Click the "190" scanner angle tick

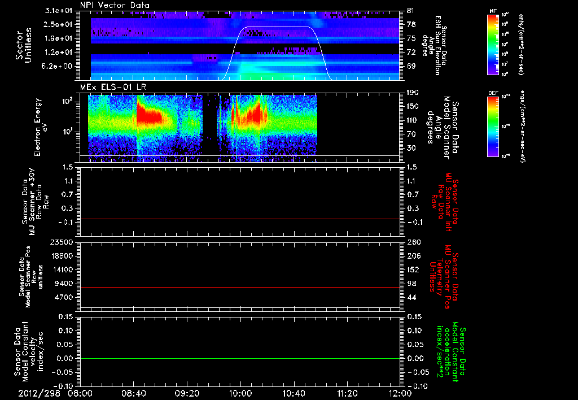pyautogui.click(x=413, y=93)
